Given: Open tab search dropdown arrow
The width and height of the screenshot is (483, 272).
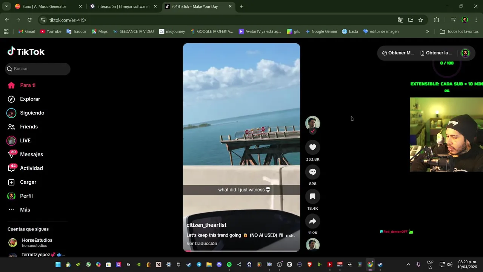Looking at the screenshot, I should point(6,6).
